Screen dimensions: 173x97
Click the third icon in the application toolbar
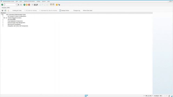pyautogui.click(x=8, y=11)
